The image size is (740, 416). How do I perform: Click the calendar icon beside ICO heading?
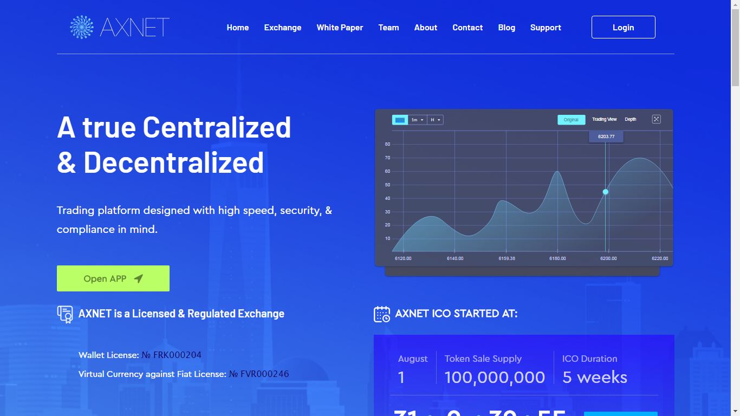[x=382, y=314]
